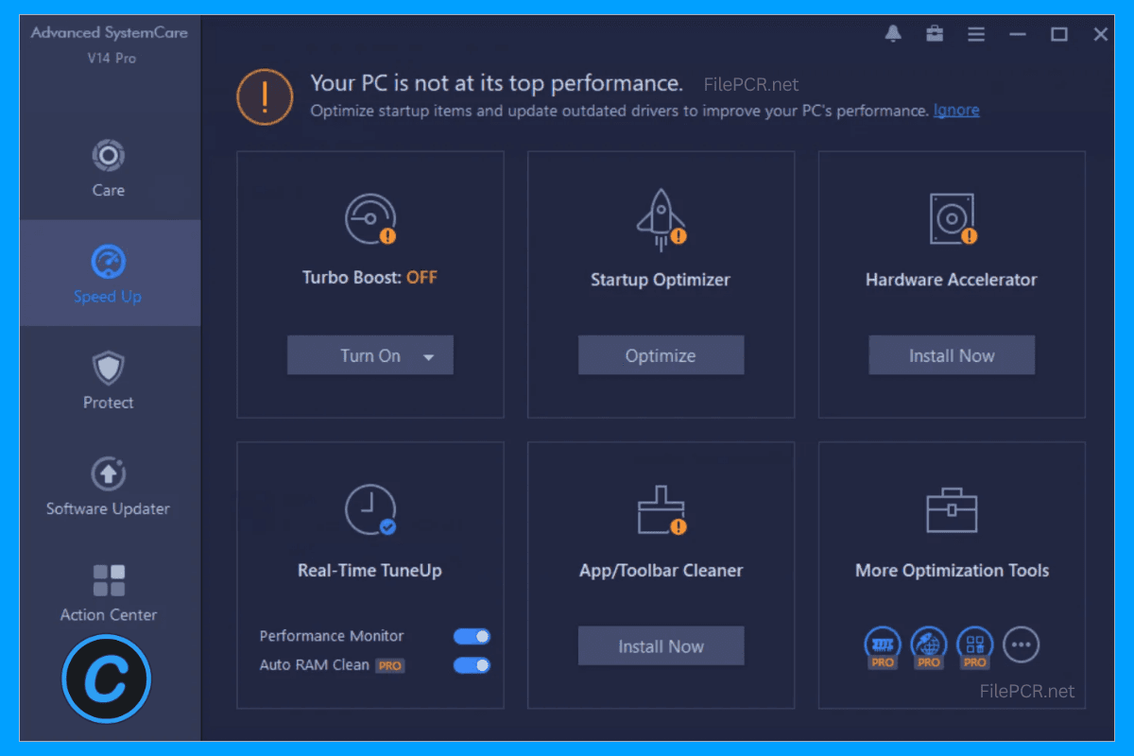
Task: Click the App/Toolbar Cleaner title
Action: pyautogui.click(x=661, y=571)
